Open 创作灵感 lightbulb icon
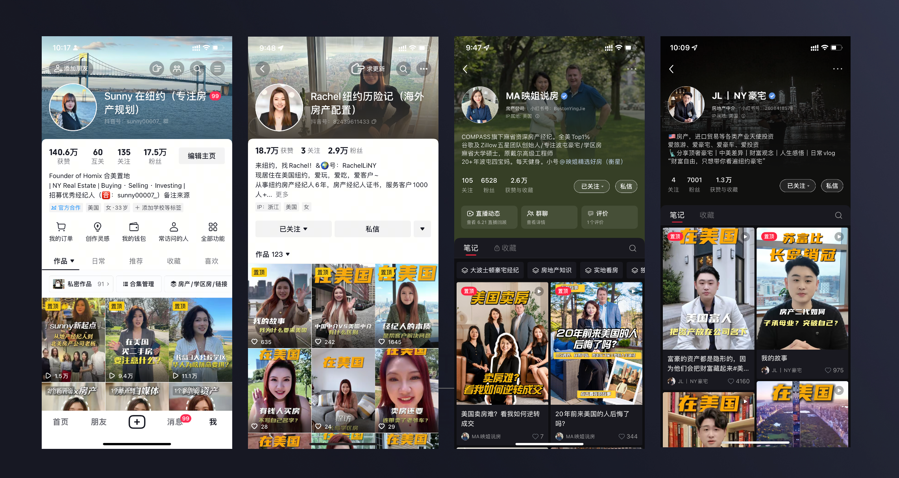The height and width of the screenshot is (478, 899). (97, 227)
